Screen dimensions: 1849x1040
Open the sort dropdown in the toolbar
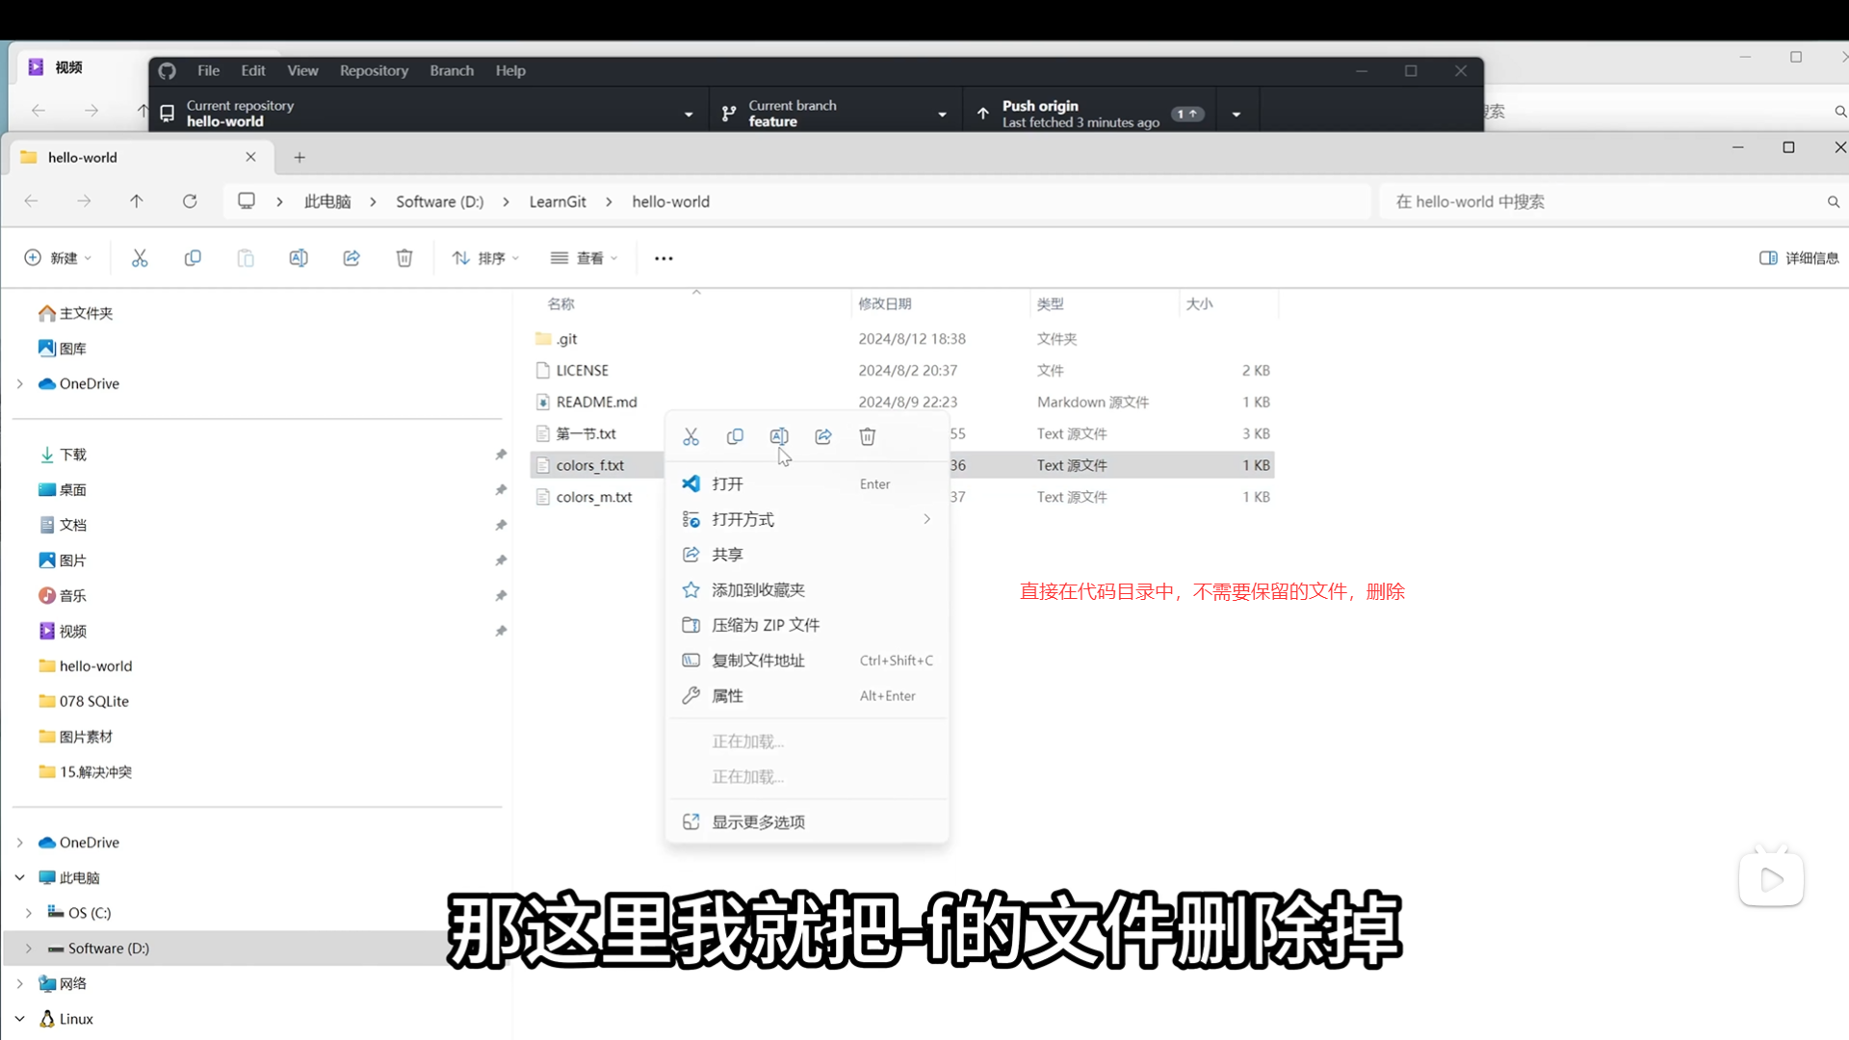click(485, 258)
